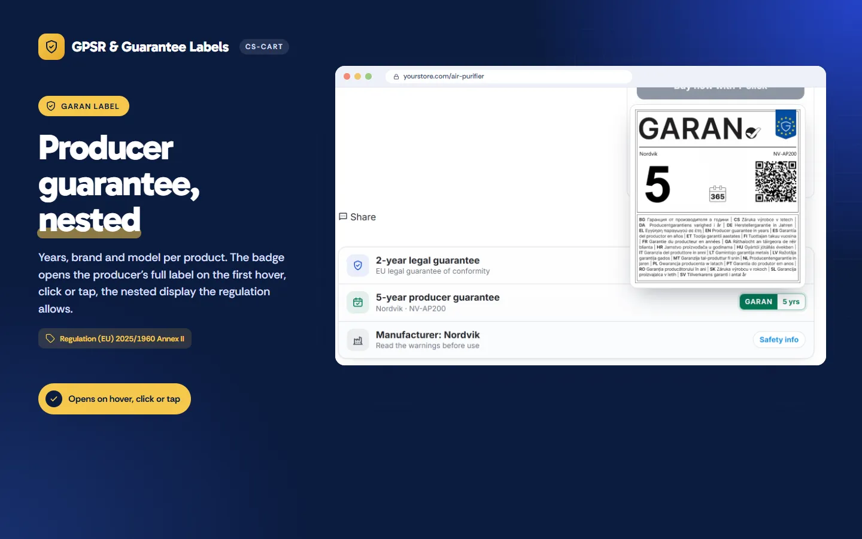Click the Share flag icon
Viewport: 862px width, 539px height.
coord(343,217)
